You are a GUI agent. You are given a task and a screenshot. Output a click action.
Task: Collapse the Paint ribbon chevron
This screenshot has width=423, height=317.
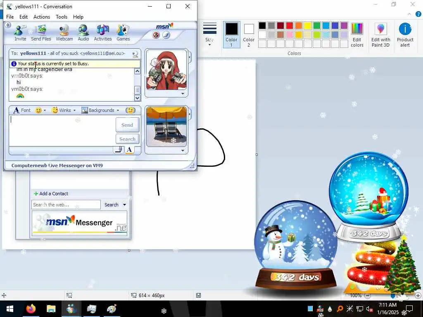(409, 14)
